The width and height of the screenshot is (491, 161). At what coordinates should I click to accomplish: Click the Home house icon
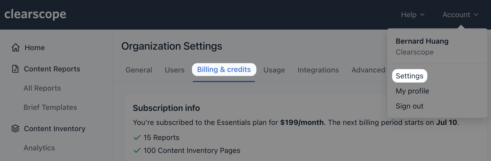(16, 48)
